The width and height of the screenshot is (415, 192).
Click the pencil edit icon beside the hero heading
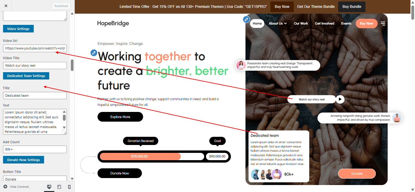click(94, 53)
